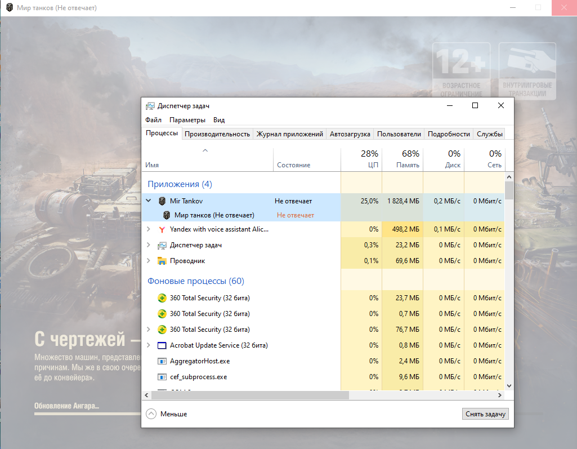Viewport: 577px width, 449px height.
Task: Click Обновление Ангара text in game window
Action: click(x=66, y=406)
